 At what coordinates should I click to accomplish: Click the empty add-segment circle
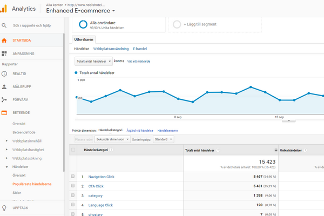(177, 24)
